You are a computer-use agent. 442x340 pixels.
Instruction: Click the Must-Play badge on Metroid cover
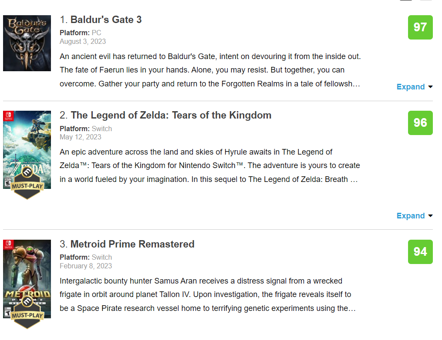point(27,313)
